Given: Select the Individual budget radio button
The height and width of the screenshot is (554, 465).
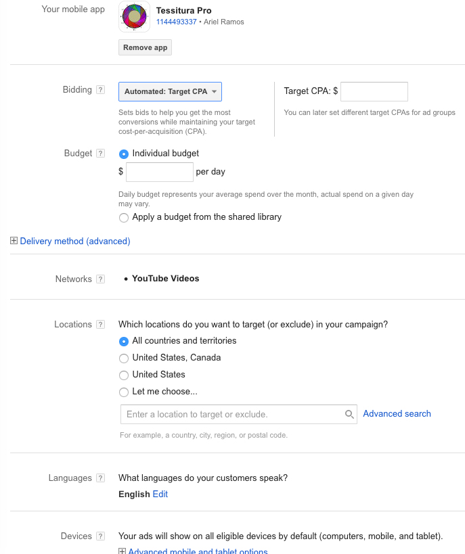Looking at the screenshot, I should (x=123, y=154).
